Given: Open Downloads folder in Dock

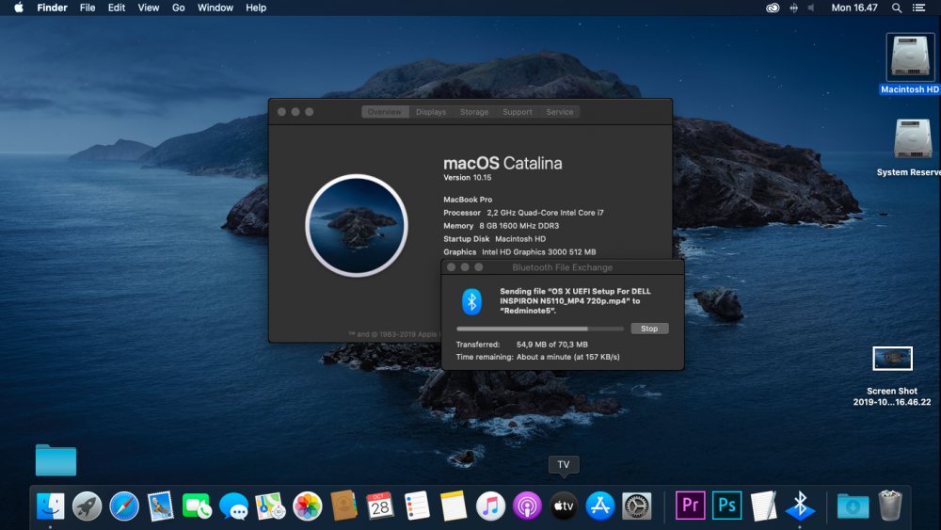Looking at the screenshot, I should click(x=853, y=506).
